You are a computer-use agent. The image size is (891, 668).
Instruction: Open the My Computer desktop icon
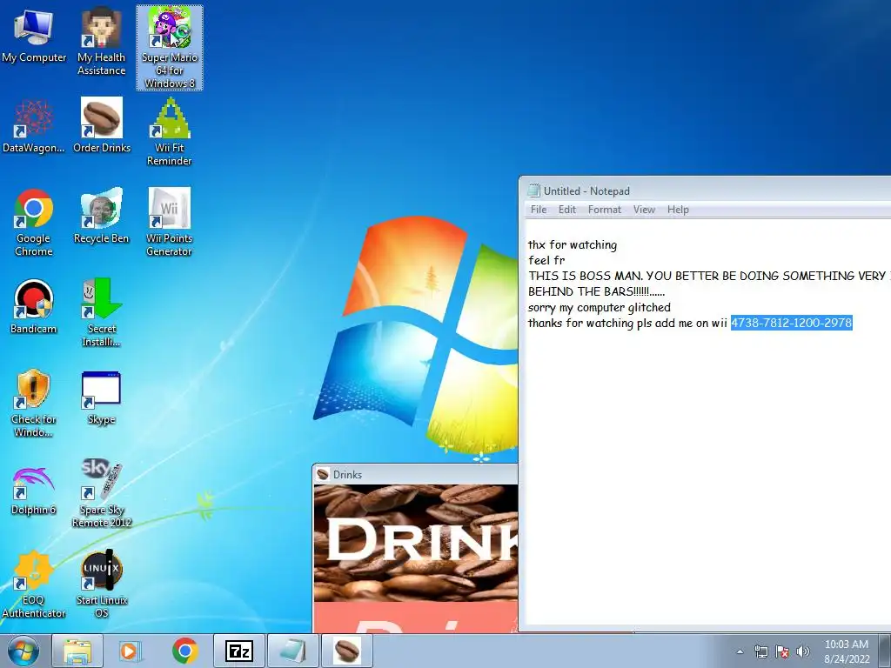[34, 37]
